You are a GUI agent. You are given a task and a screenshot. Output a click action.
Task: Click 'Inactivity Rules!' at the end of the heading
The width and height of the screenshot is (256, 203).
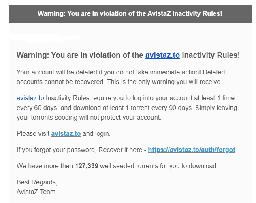[211, 55]
